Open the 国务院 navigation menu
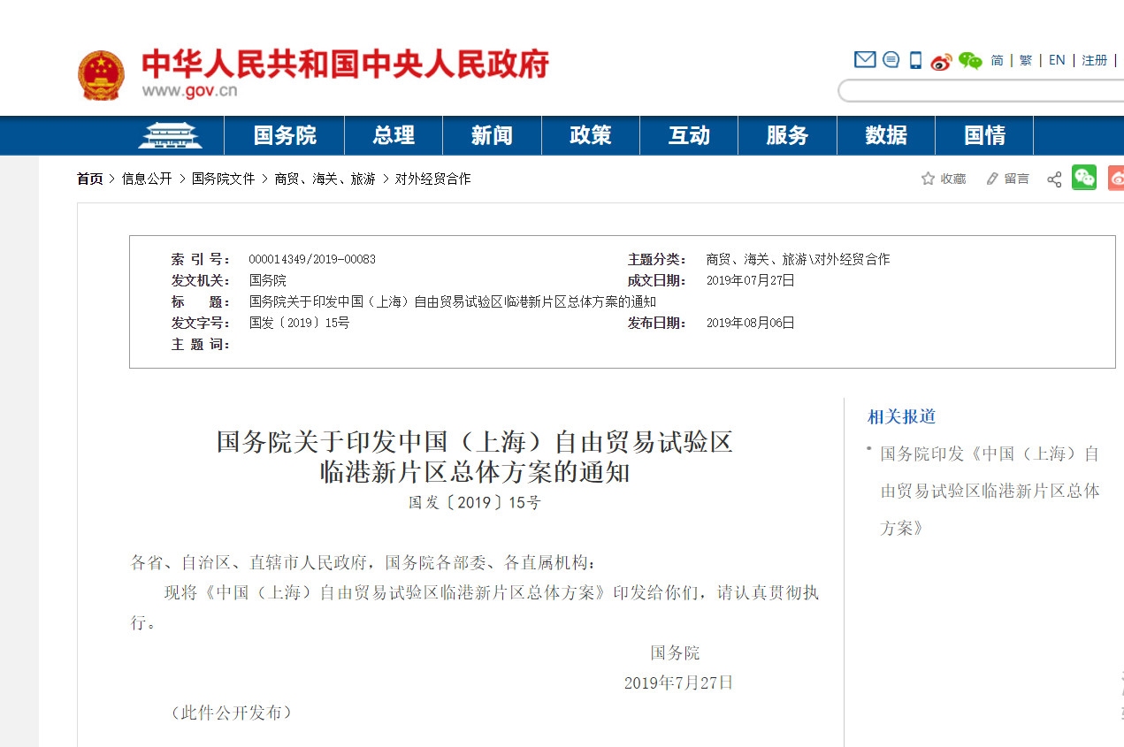 click(x=285, y=135)
